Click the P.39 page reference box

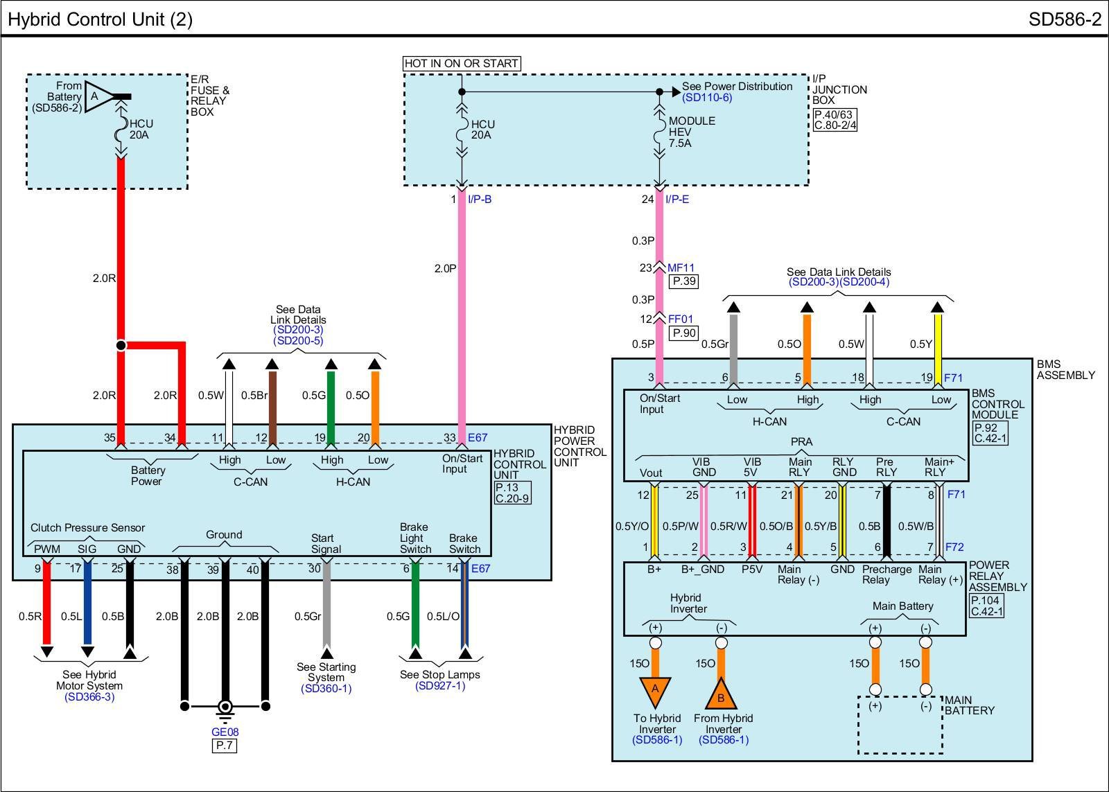point(683,281)
